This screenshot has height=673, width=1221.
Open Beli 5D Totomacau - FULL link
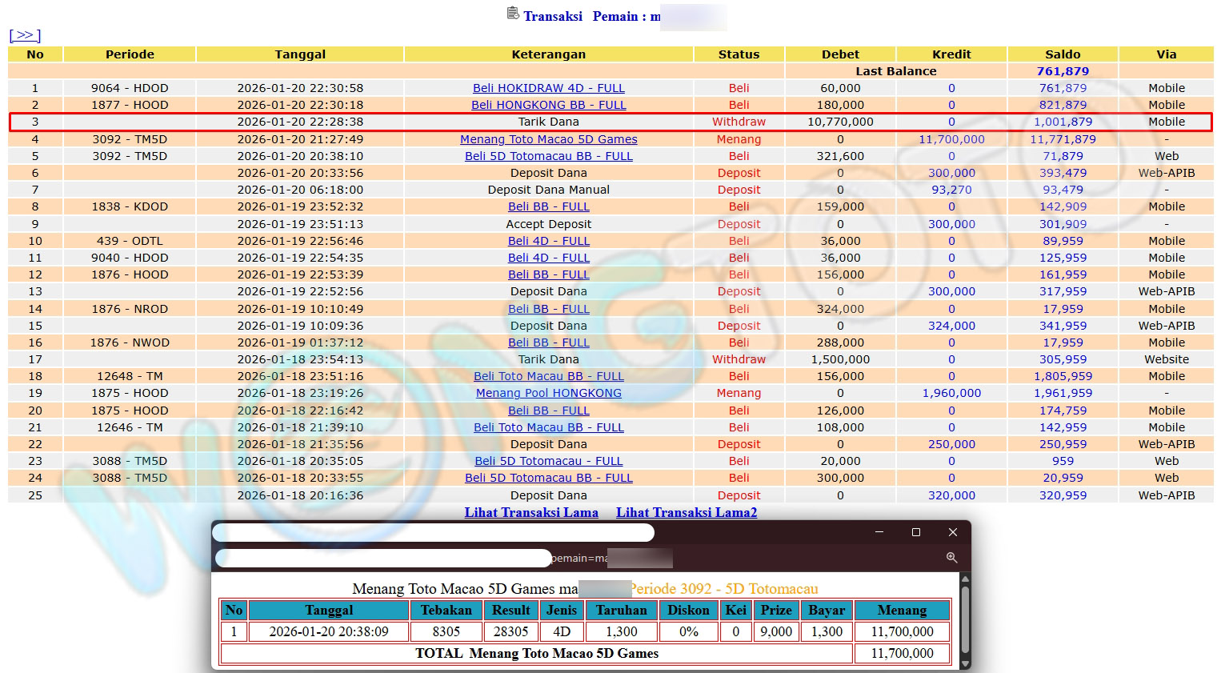tap(548, 461)
